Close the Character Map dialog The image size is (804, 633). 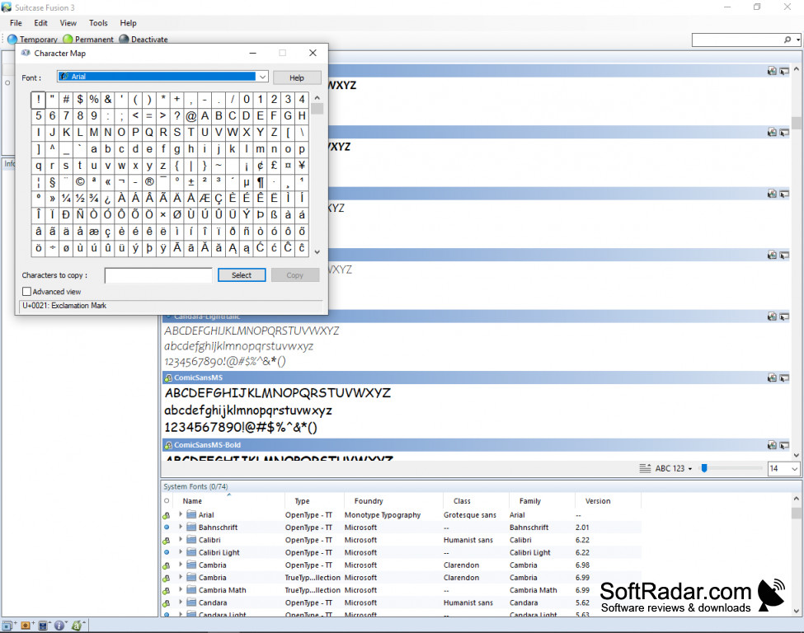[x=313, y=53]
